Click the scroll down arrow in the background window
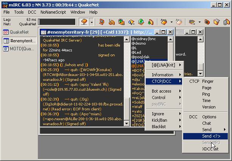232x161 pixels. [200, 73]
